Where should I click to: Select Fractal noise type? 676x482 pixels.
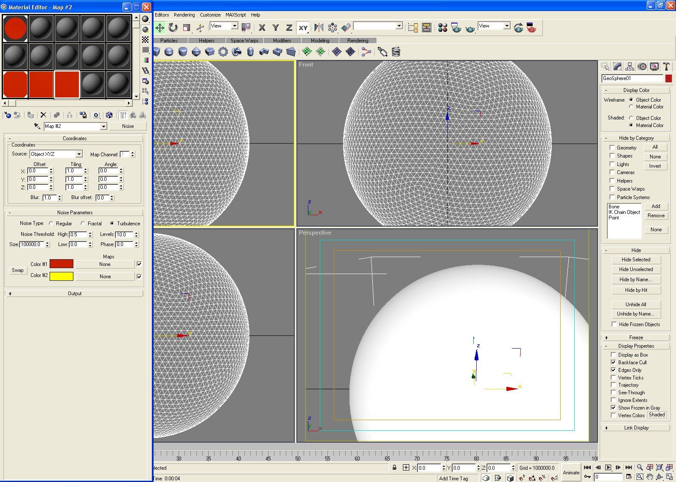pos(83,224)
